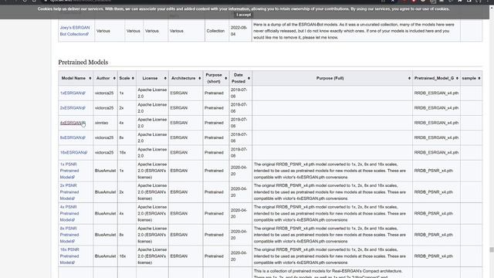
Task: Select BlueAmulet in the 1x PSNR row
Action: [x=105, y=171]
